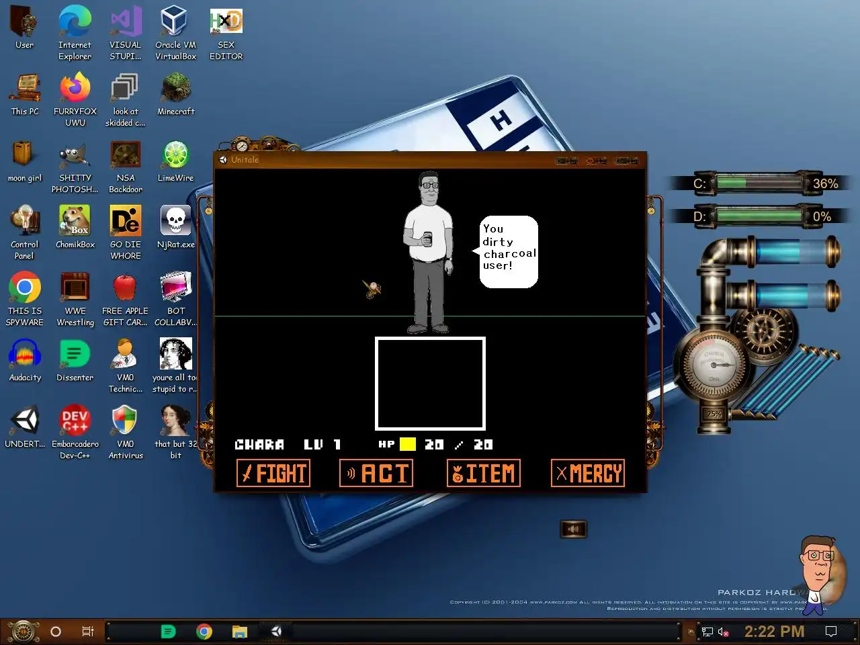Choose the FIGHT button in Unitale
The width and height of the screenshot is (860, 645).
[273, 473]
